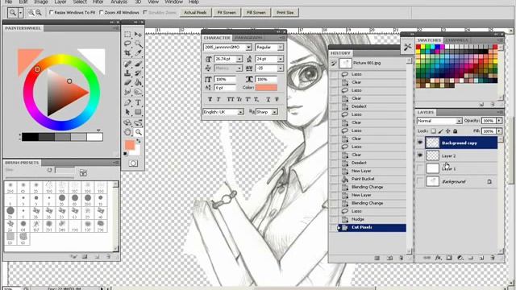Enable Resize Windows To Fit checkbox
Screen dimensions: 516x290
[x=51, y=13]
